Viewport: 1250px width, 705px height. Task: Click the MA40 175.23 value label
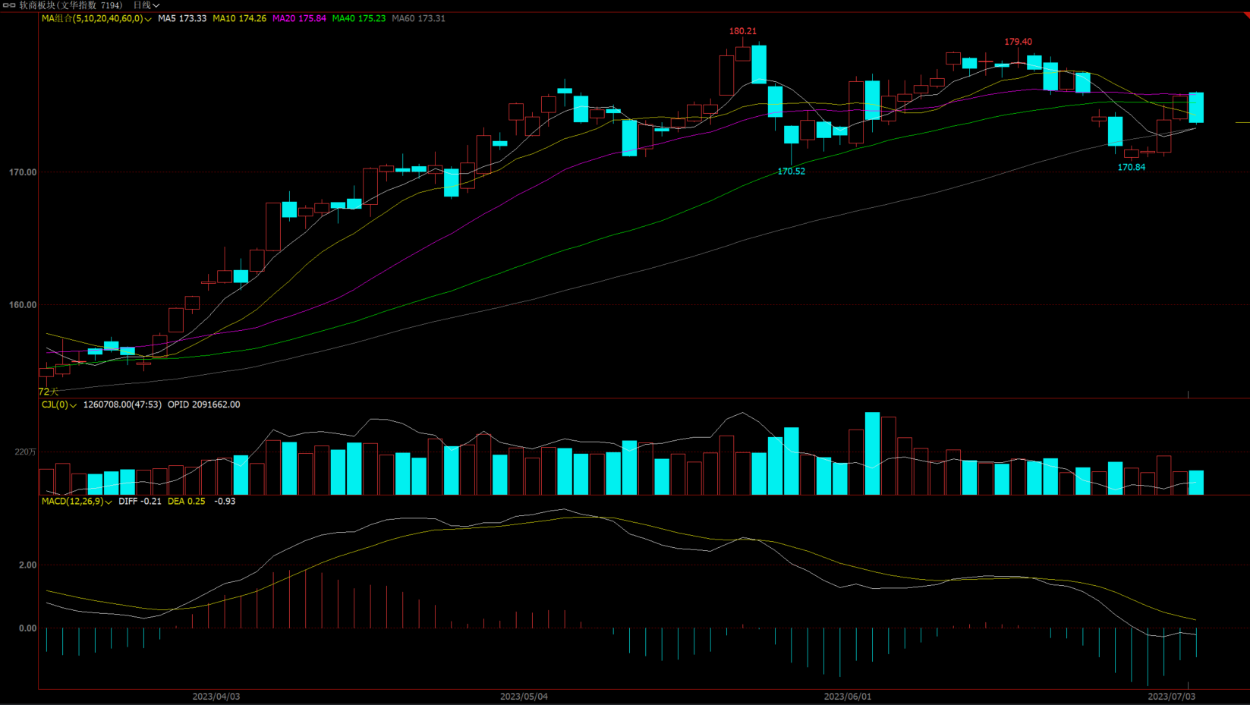[x=359, y=18]
